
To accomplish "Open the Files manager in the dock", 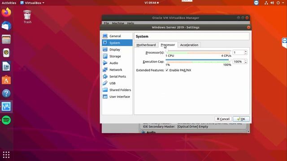I will pos(6,39).
